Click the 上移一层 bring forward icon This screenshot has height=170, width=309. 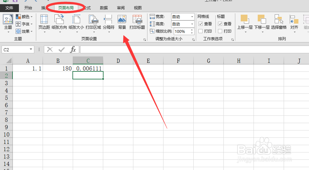pos(245,19)
